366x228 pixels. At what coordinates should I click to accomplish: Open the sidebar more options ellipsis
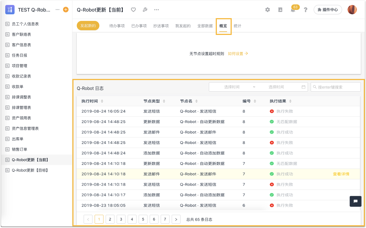(57, 10)
